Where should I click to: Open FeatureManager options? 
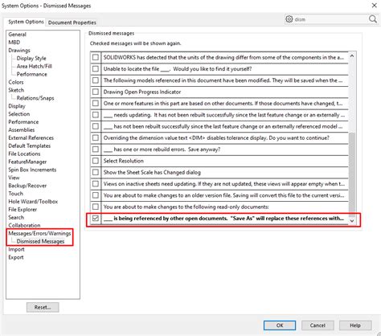coord(27,162)
